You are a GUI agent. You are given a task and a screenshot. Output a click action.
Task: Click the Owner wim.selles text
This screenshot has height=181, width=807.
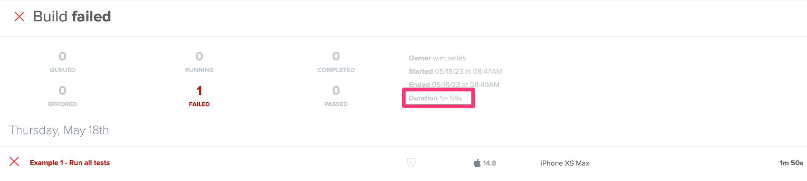(x=437, y=58)
